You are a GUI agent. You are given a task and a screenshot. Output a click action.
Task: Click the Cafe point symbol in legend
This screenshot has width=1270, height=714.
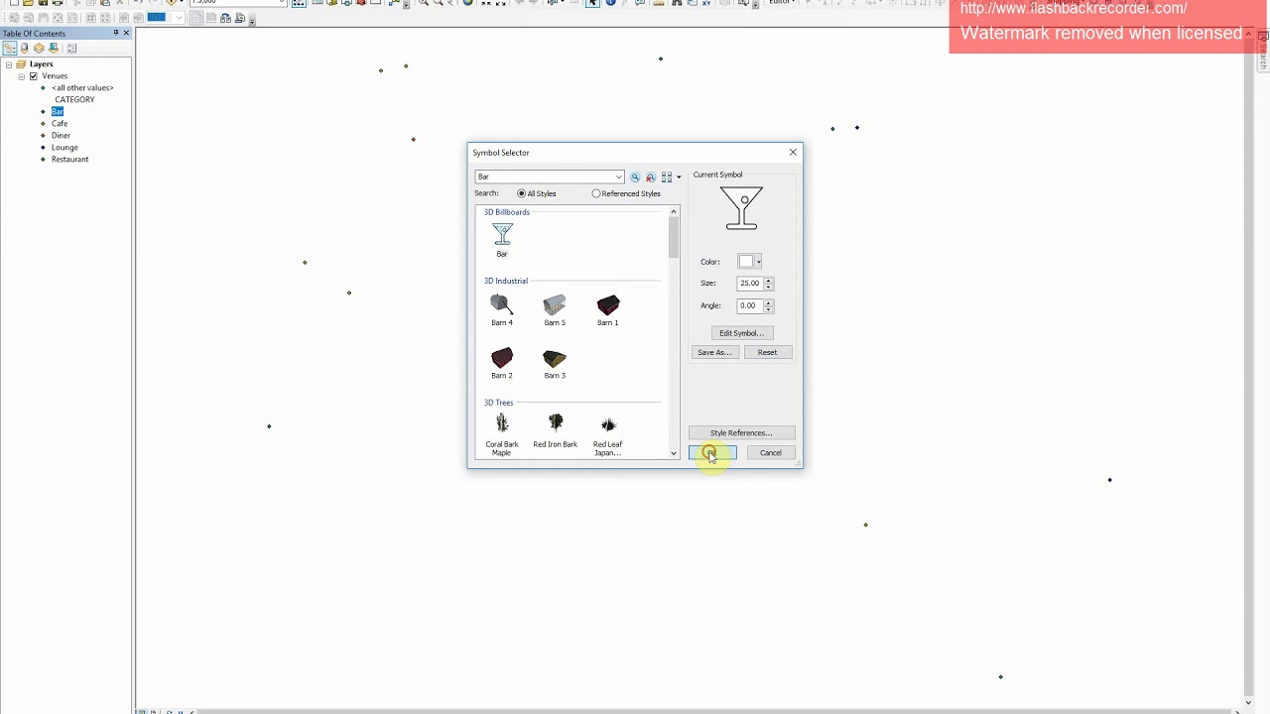[x=43, y=124]
